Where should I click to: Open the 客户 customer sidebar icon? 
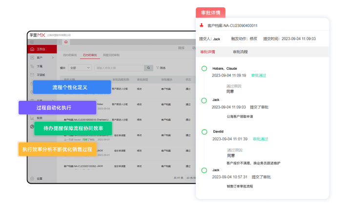click(32, 58)
